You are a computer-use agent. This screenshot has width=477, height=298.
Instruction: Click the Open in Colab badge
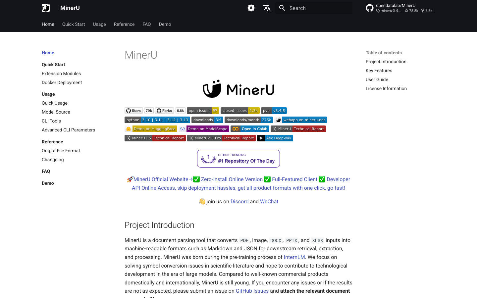(x=250, y=129)
